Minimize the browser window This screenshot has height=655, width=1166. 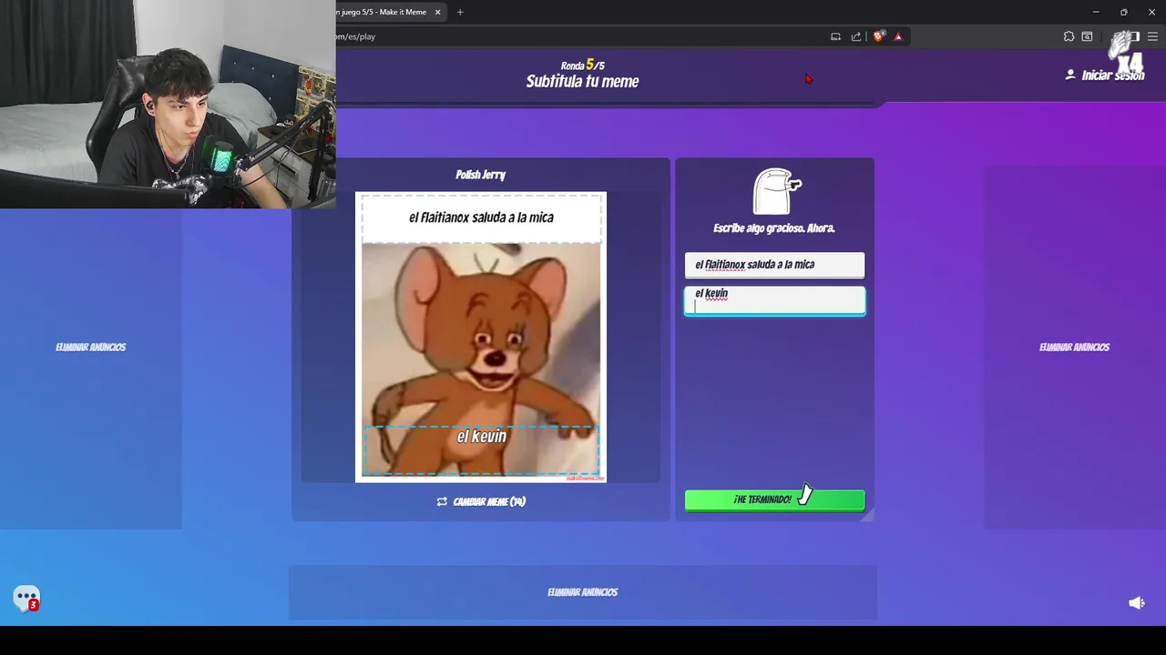tap(1096, 12)
